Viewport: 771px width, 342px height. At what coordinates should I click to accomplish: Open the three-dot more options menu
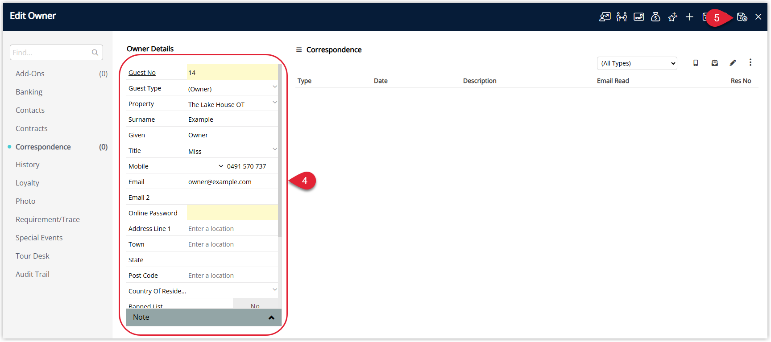click(750, 62)
